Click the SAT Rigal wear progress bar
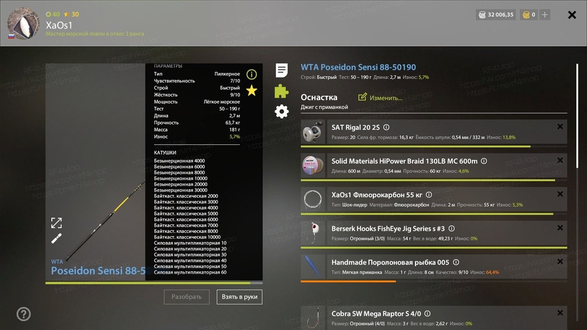The width and height of the screenshot is (587, 330). (x=415, y=146)
